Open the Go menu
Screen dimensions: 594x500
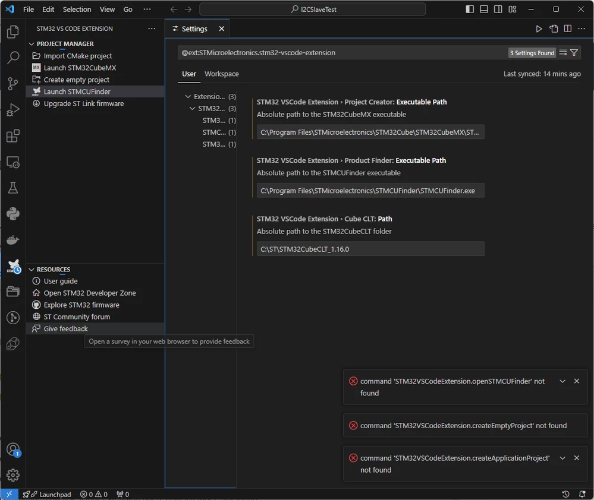(128, 9)
